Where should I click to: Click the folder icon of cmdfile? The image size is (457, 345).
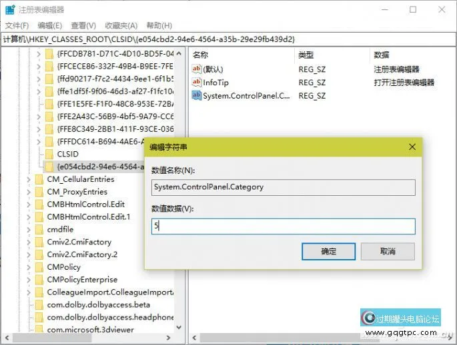[39, 229]
